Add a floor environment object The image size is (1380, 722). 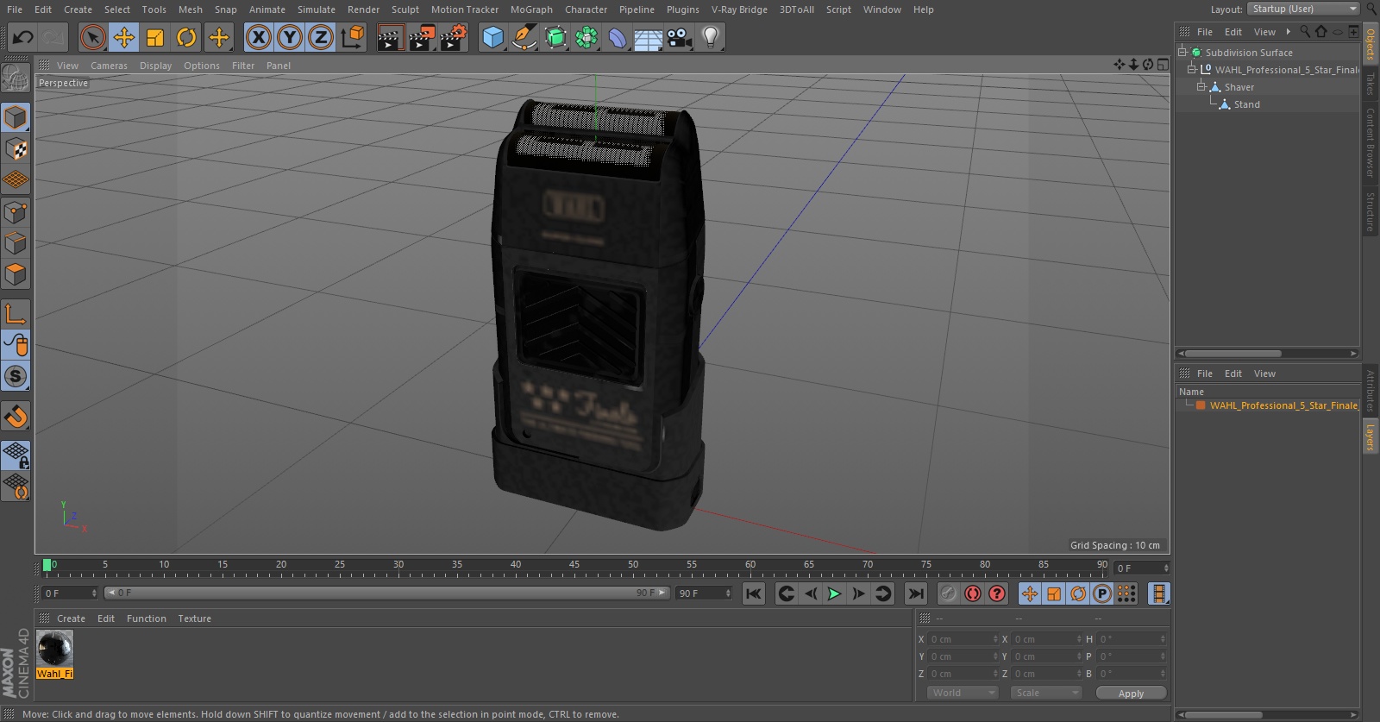(649, 37)
